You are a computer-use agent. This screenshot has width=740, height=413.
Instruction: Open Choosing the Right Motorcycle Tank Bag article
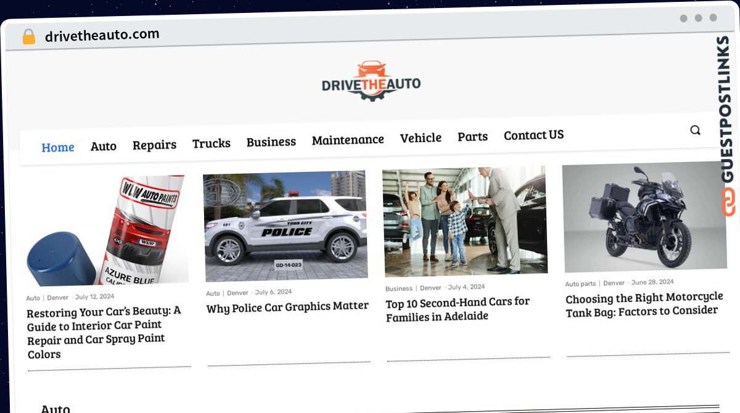point(644,305)
